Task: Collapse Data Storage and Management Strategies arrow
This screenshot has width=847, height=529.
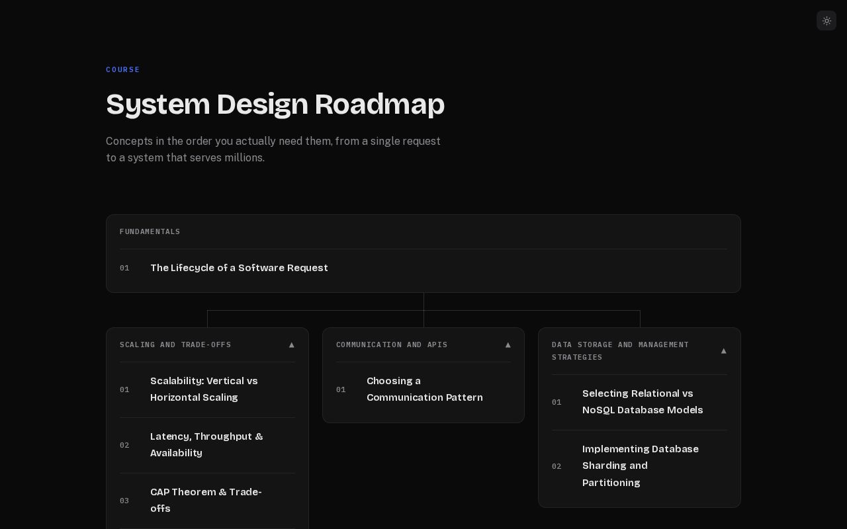Action: 724,350
